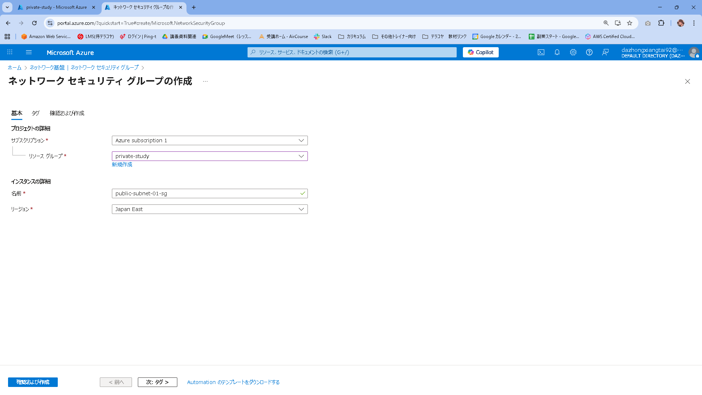Expand the リージョン Japan East dropdown

tap(210, 209)
